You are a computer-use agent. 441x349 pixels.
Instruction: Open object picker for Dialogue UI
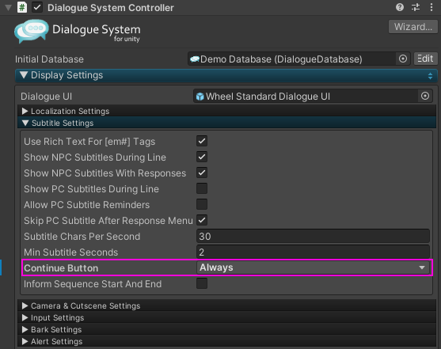pyautogui.click(x=425, y=97)
